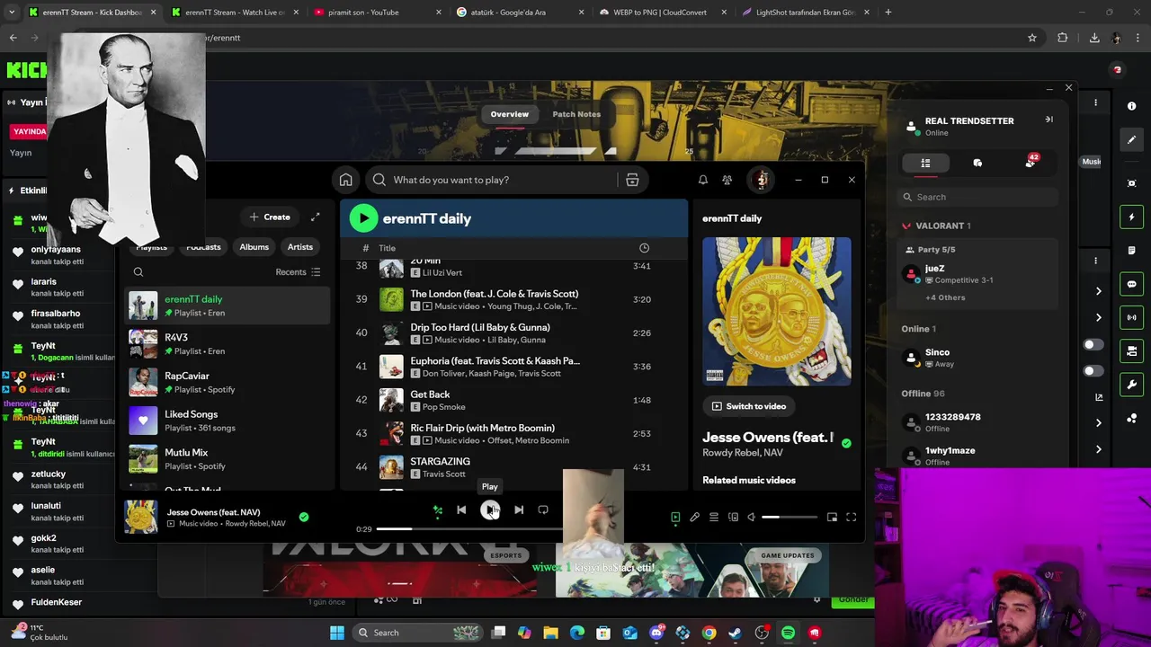
Task: Toggle Smart Shuffle in the player
Action: pos(437,510)
